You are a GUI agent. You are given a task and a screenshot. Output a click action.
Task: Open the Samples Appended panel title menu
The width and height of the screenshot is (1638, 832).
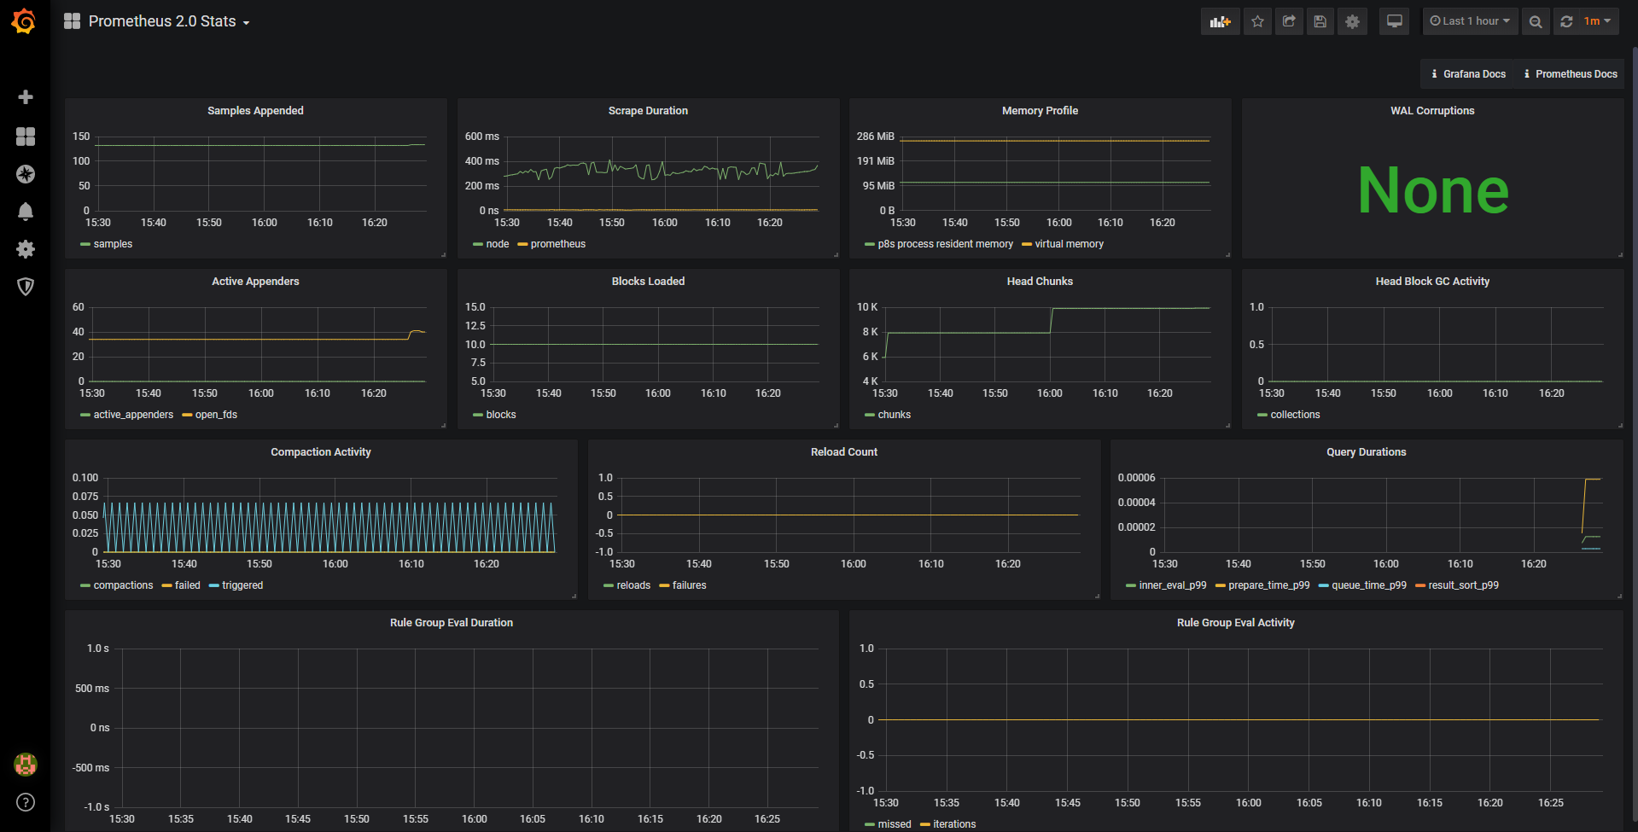pos(255,111)
